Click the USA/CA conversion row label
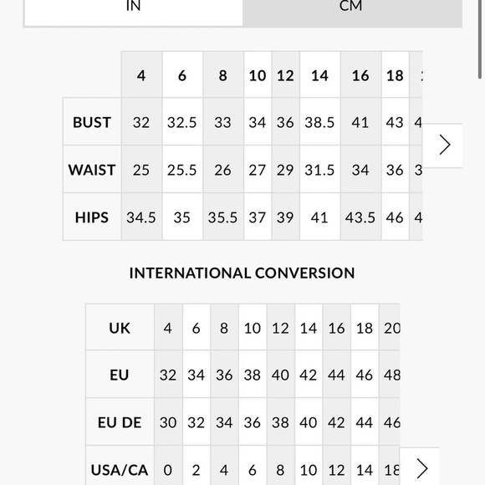 (x=120, y=470)
